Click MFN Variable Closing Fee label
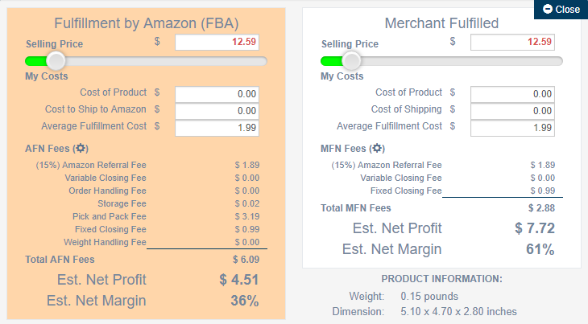Screen dimensions: 588x324 (401, 178)
